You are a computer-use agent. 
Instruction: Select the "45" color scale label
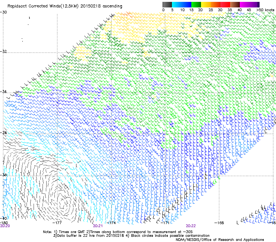pyautogui.click(x=249, y=10)
